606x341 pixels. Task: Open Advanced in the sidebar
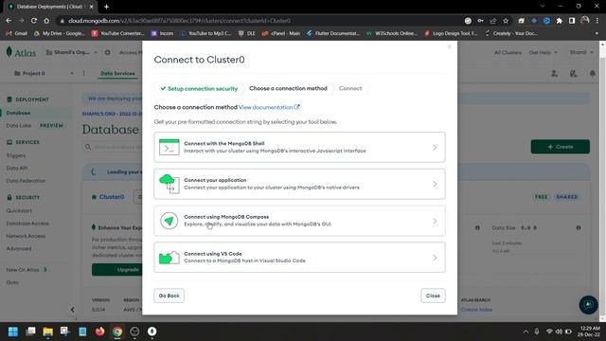click(x=19, y=248)
